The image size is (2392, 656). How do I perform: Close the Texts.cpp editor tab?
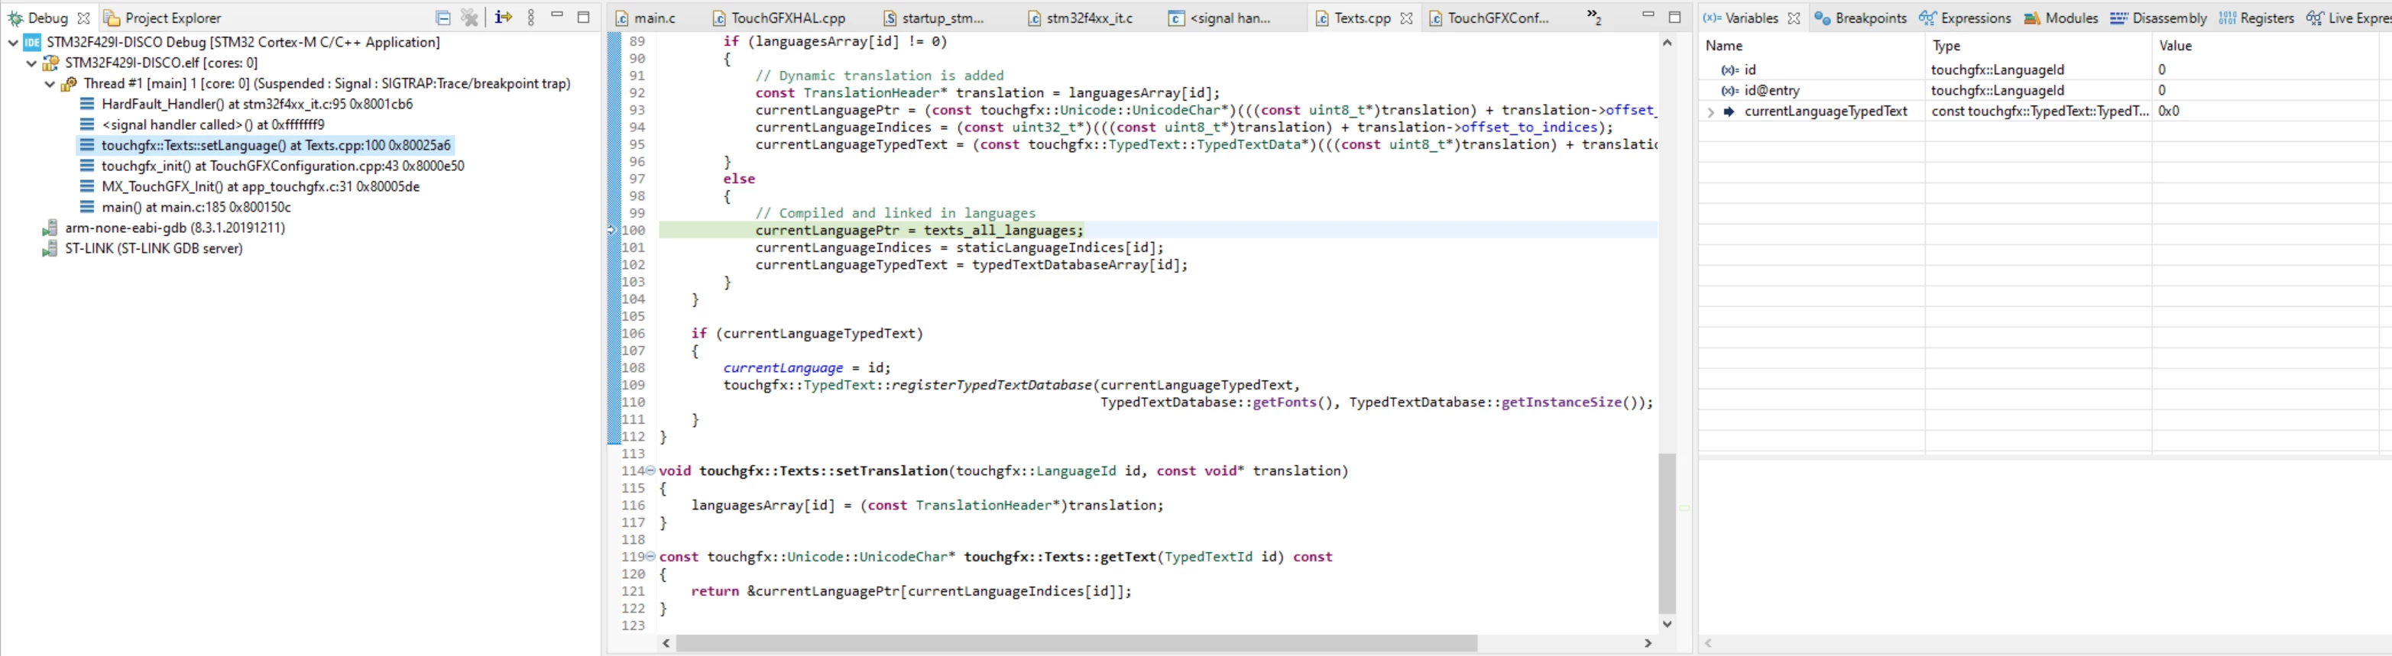pos(1407,18)
